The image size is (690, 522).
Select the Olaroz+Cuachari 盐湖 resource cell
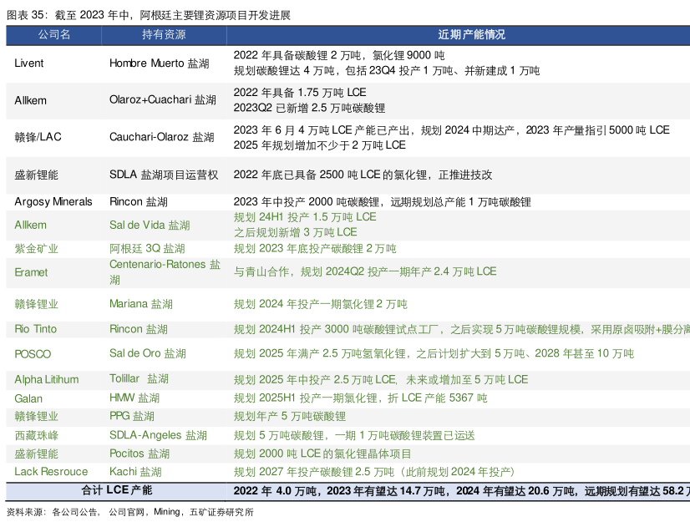pos(163,100)
